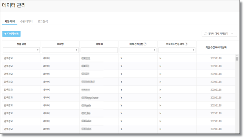Click the 매체명 column header label

[x=60, y=44]
